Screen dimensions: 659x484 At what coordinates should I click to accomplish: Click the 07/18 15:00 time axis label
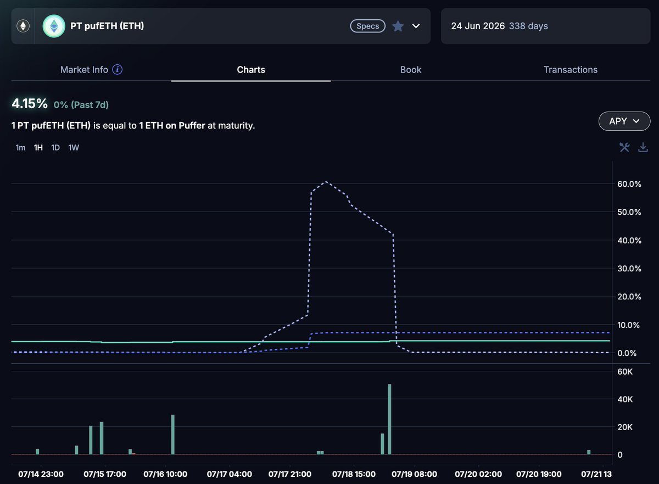tap(353, 474)
